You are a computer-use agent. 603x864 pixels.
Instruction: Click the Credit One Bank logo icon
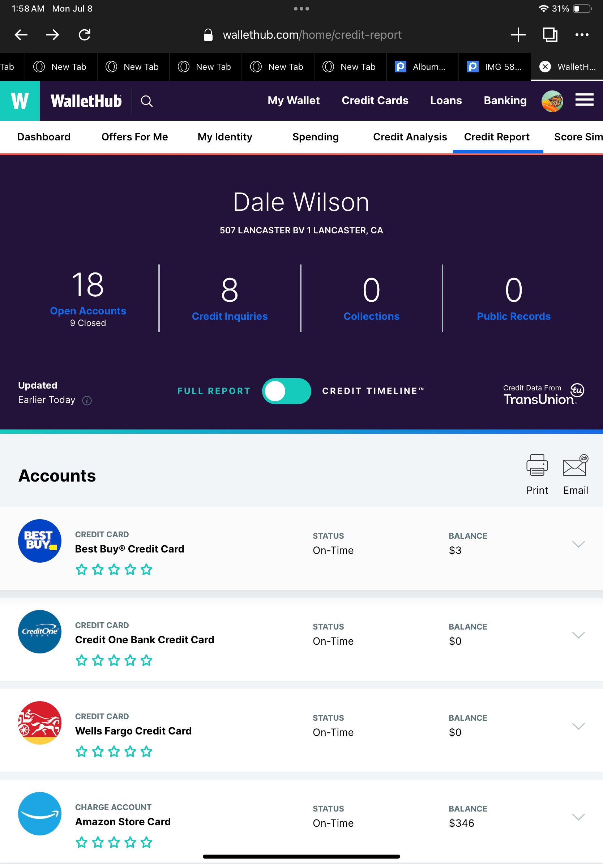(40, 631)
